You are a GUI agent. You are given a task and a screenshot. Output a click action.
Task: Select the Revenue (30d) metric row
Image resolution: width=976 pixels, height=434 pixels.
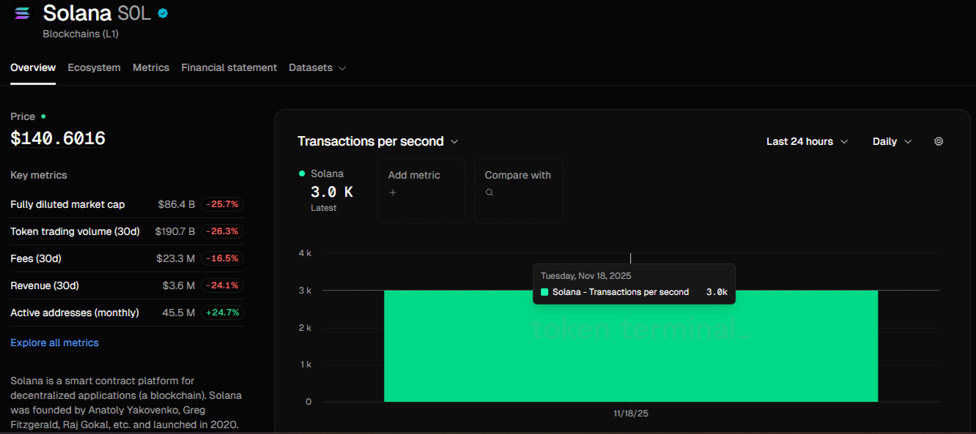click(x=127, y=285)
